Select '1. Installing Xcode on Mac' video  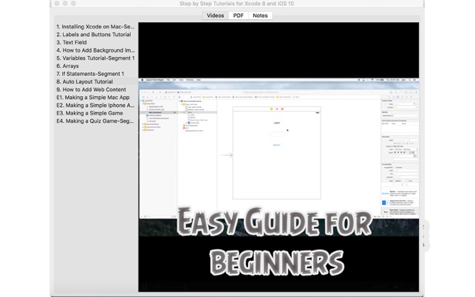tap(95, 27)
